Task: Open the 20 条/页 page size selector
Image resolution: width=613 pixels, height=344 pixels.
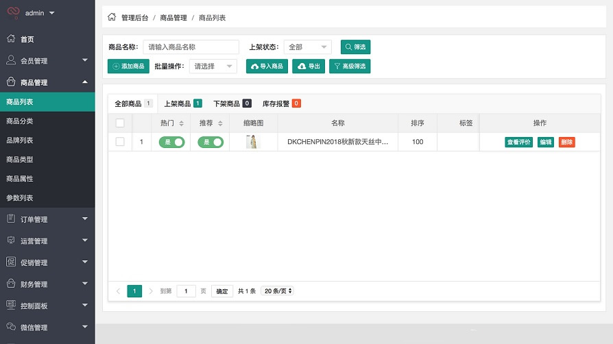Action: click(x=277, y=291)
